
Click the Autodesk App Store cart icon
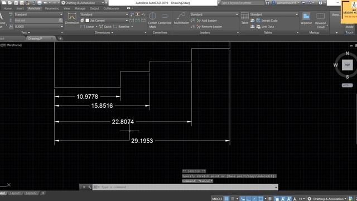303,3
